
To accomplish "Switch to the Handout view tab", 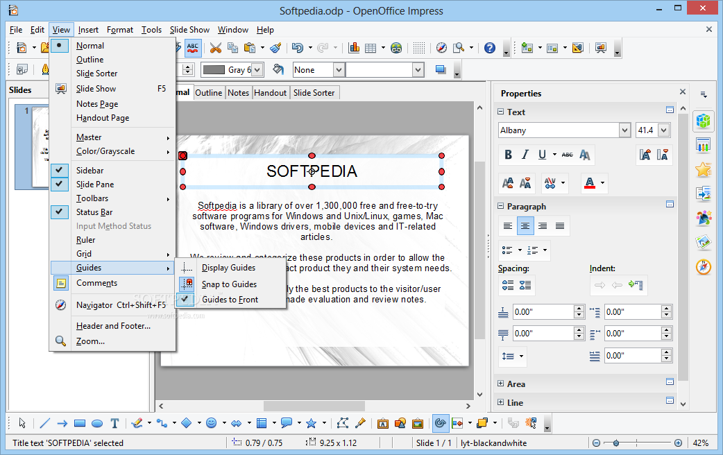I will [270, 93].
